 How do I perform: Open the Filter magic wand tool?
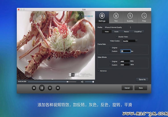click(x=144, y=17)
